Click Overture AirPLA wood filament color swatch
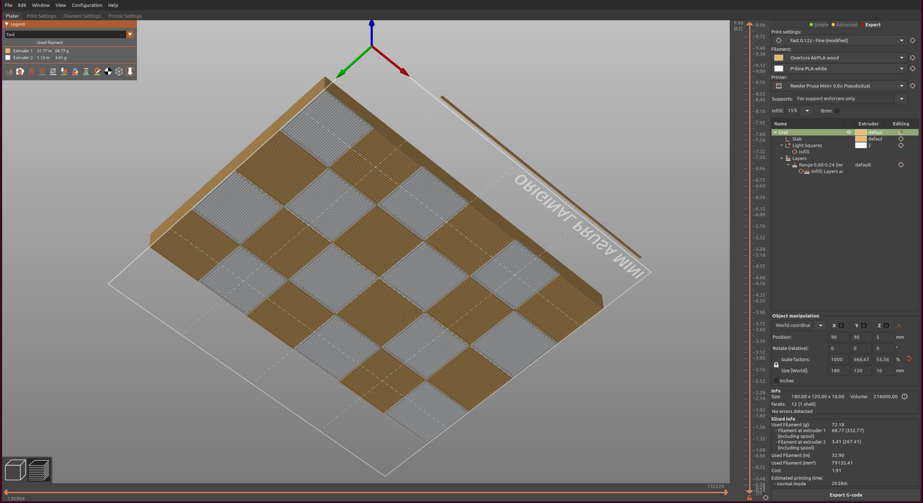 (779, 58)
